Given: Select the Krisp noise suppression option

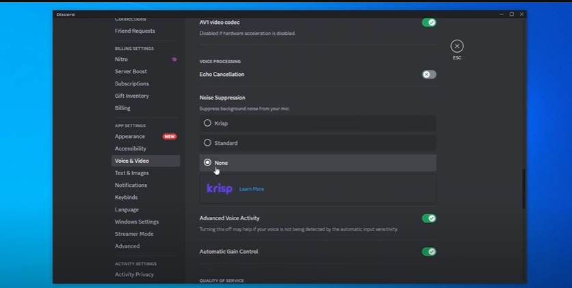Looking at the screenshot, I should 317,123.
